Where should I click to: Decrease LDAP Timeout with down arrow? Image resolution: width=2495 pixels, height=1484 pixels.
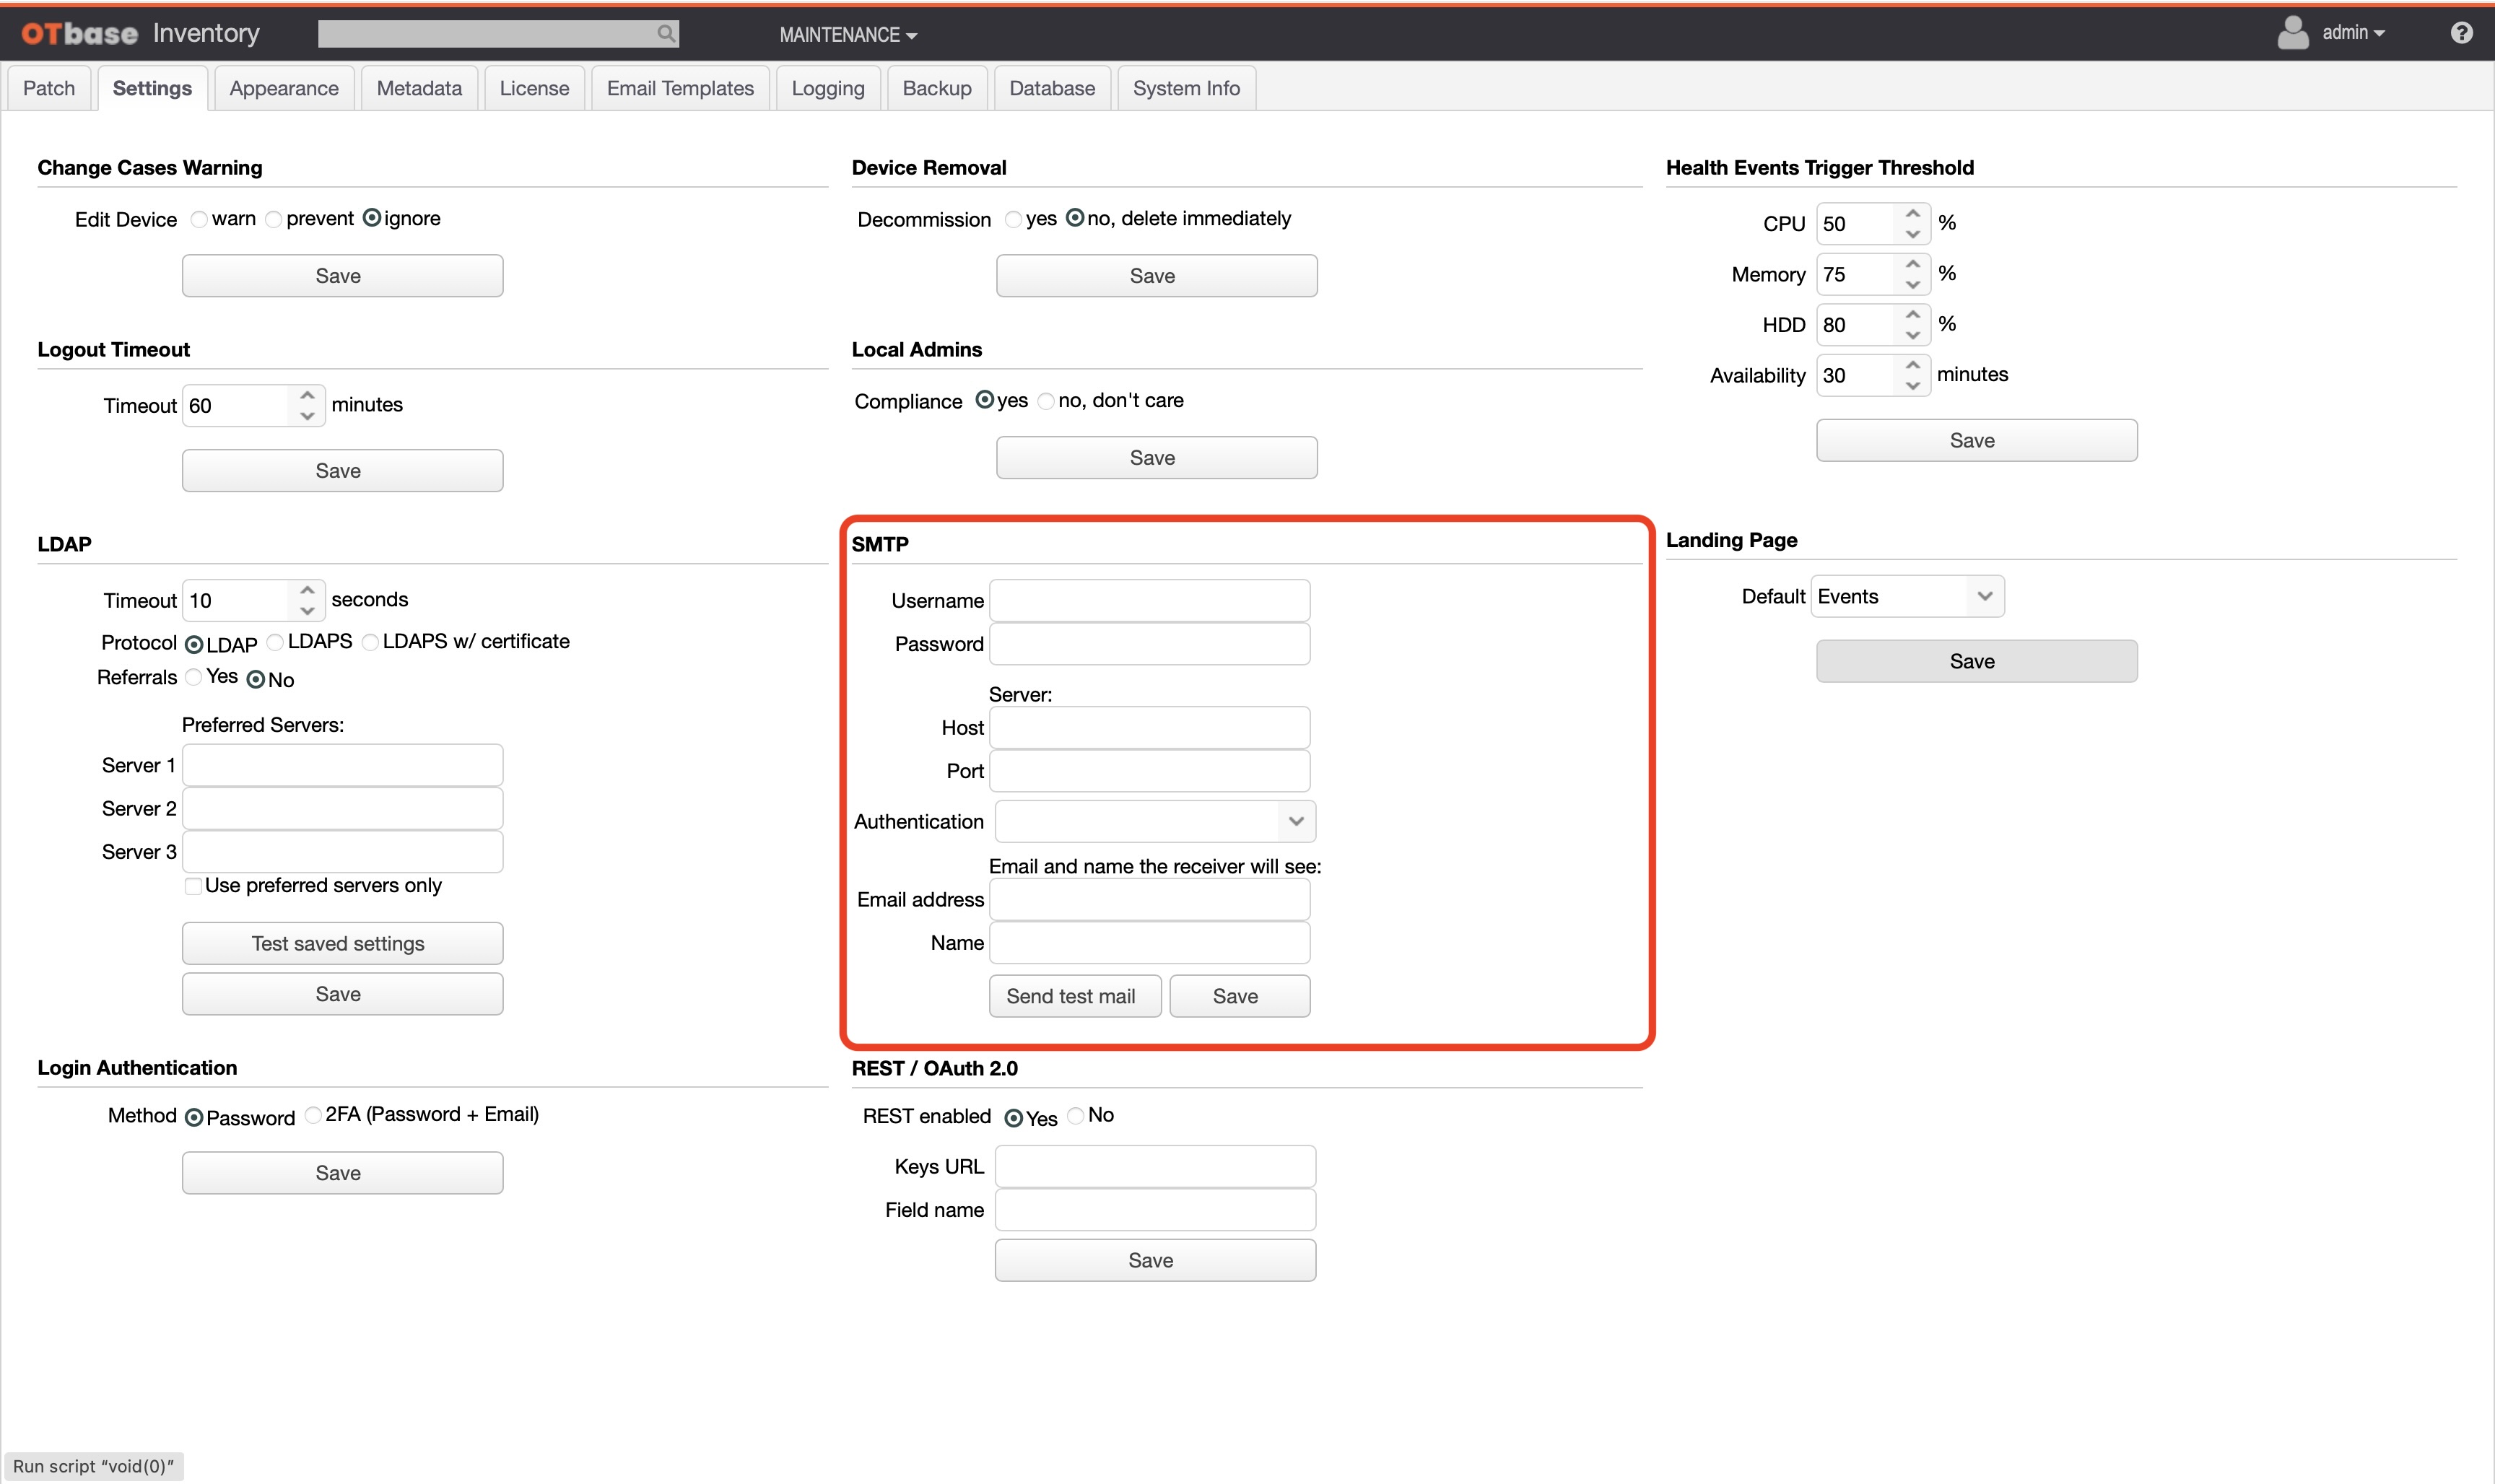pyautogui.click(x=307, y=611)
